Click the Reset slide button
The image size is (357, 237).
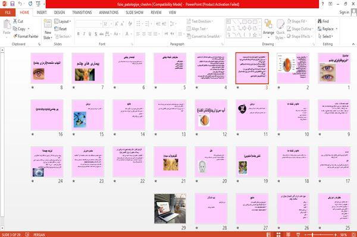tap(61, 29)
